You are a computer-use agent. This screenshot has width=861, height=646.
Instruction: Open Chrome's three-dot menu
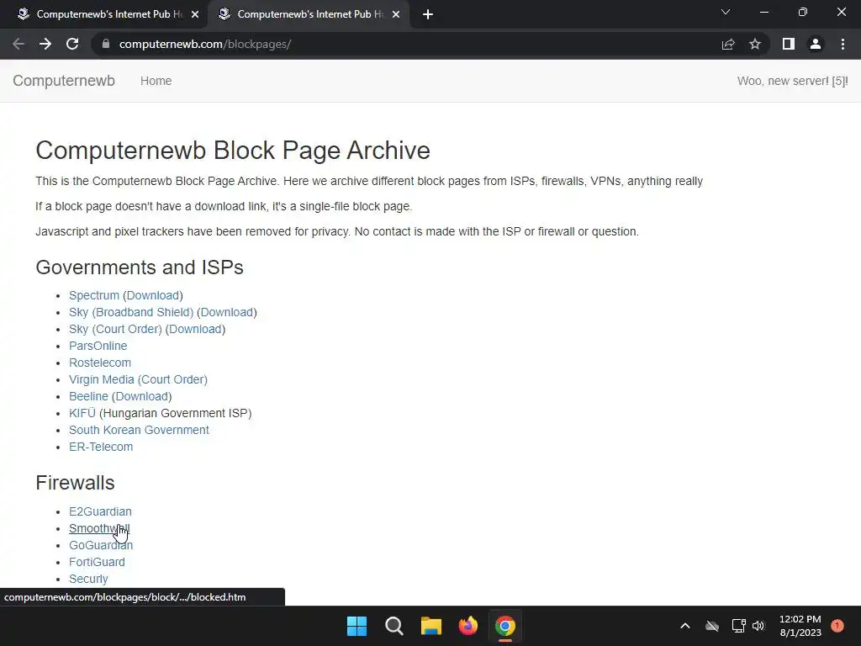[x=843, y=44]
